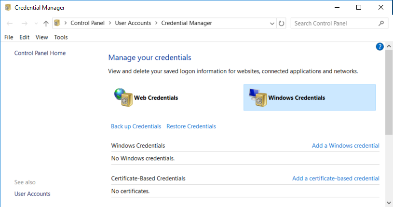The image size is (393, 207).
Task: Expand chevron after Control Panel breadcrumb
Action: (110, 23)
